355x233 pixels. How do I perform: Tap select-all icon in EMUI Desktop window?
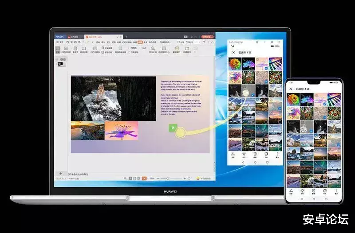266,155
